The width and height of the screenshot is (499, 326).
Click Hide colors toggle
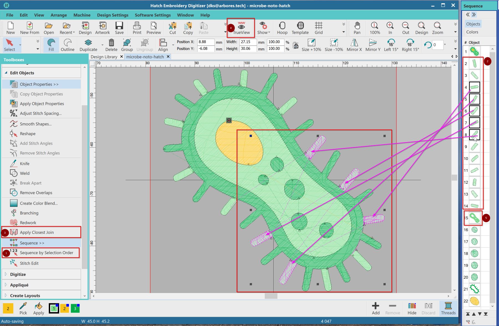[x=412, y=308]
